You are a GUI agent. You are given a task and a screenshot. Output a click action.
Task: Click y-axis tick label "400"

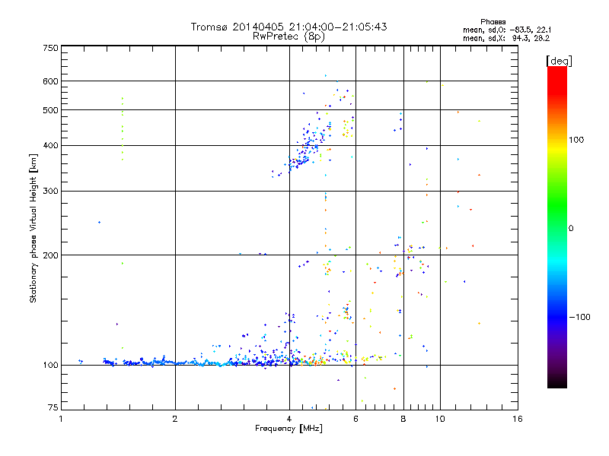(50, 146)
